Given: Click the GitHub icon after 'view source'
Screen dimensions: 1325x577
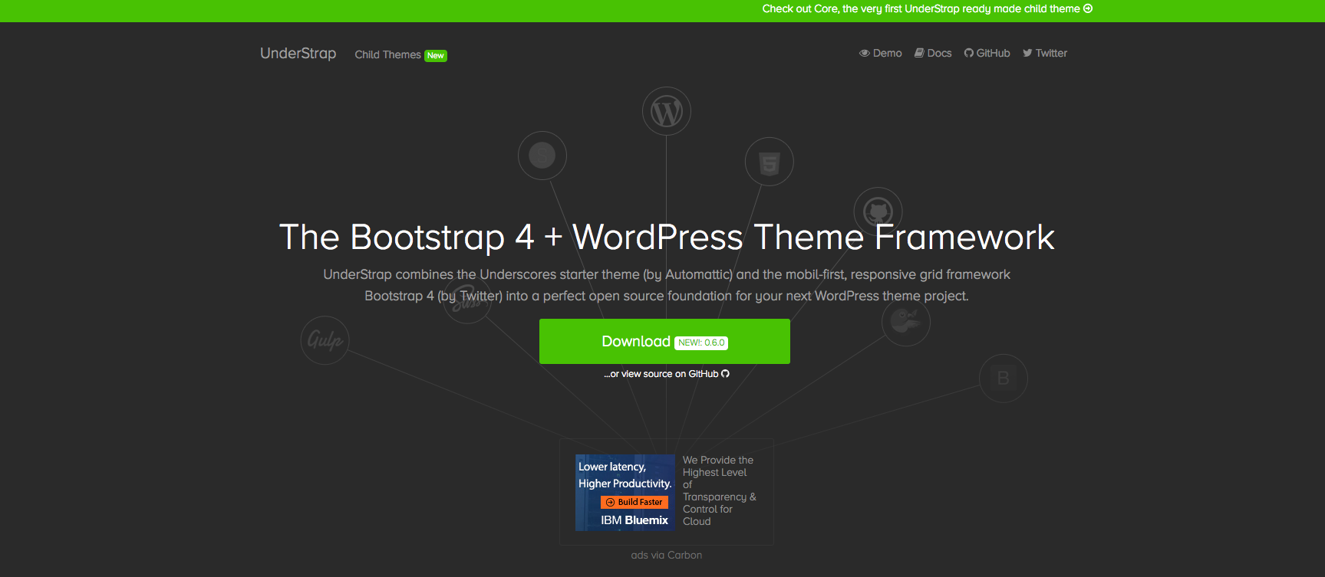Looking at the screenshot, I should click(x=725, y=374).
